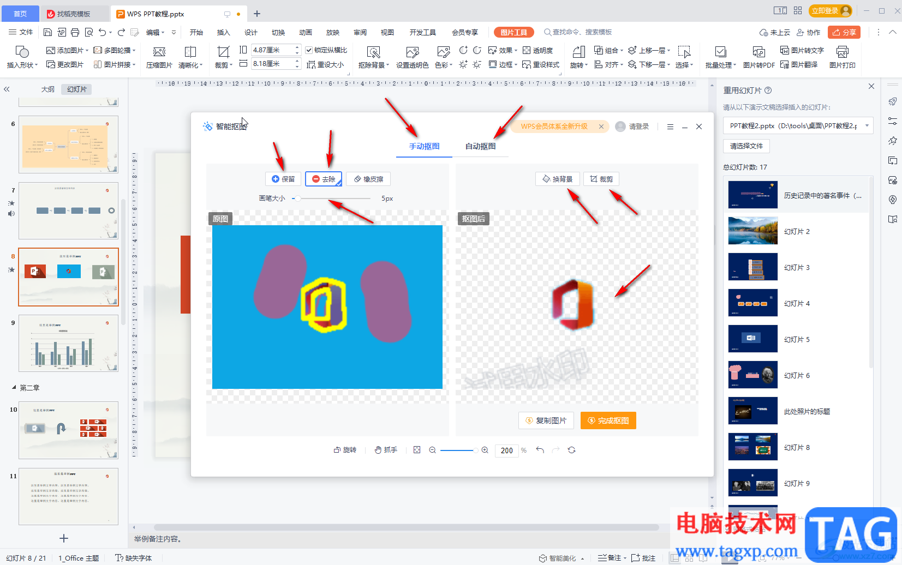Click the 重设样式 reset style tool
Image resolution: width=902 pixels, height=565 pixels.
pyautogui.click(x=541, y=64)
